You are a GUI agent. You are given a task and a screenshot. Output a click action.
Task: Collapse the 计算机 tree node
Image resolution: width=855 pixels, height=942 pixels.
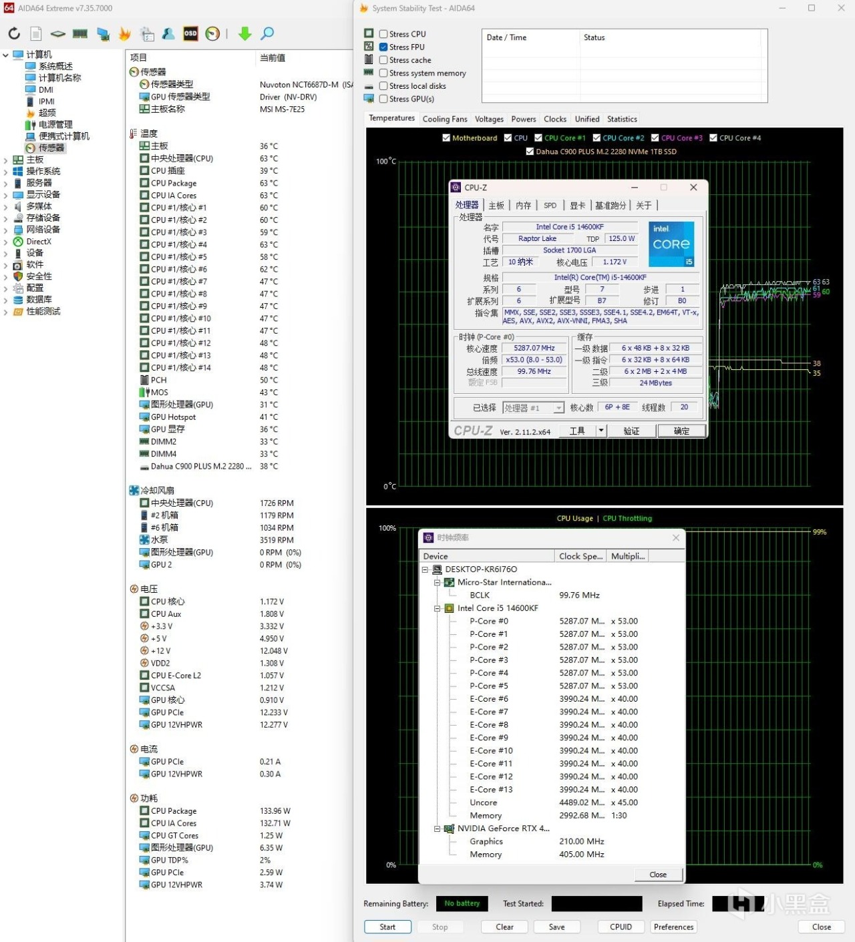point(5,55)
